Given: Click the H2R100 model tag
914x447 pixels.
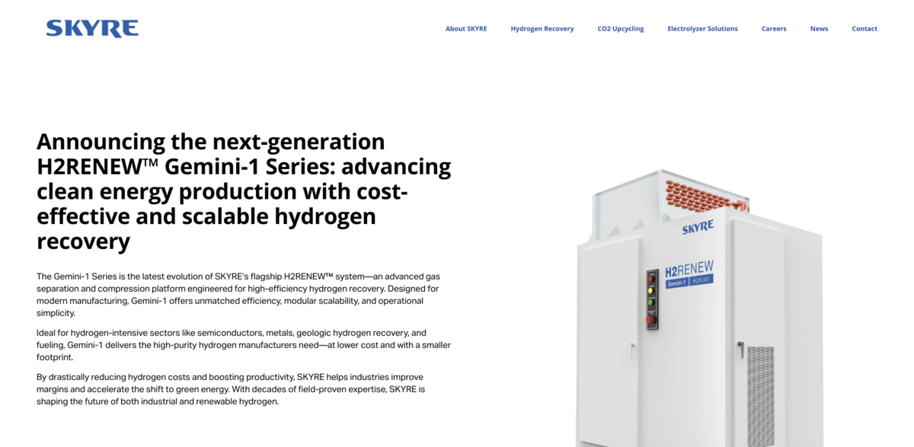Looking at the screenshot, I should pos(701,280).
